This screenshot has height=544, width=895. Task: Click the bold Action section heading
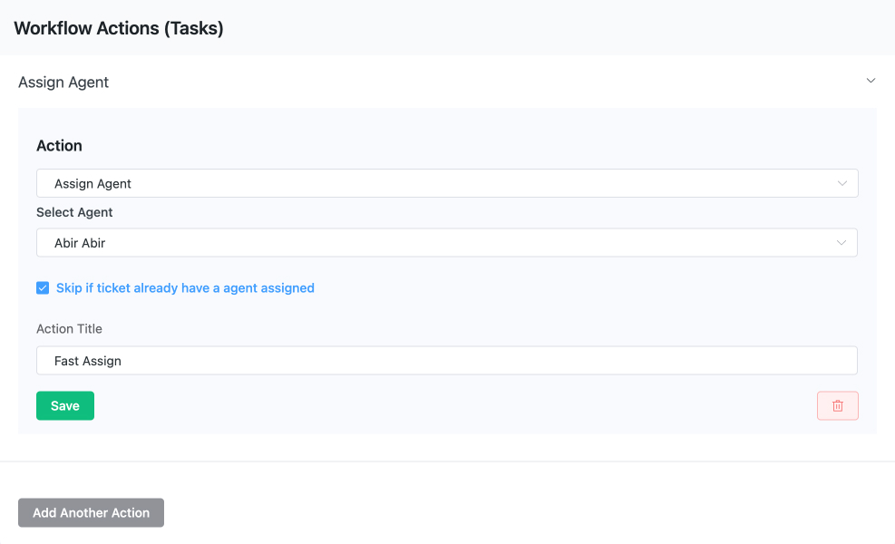coord(59,146)
